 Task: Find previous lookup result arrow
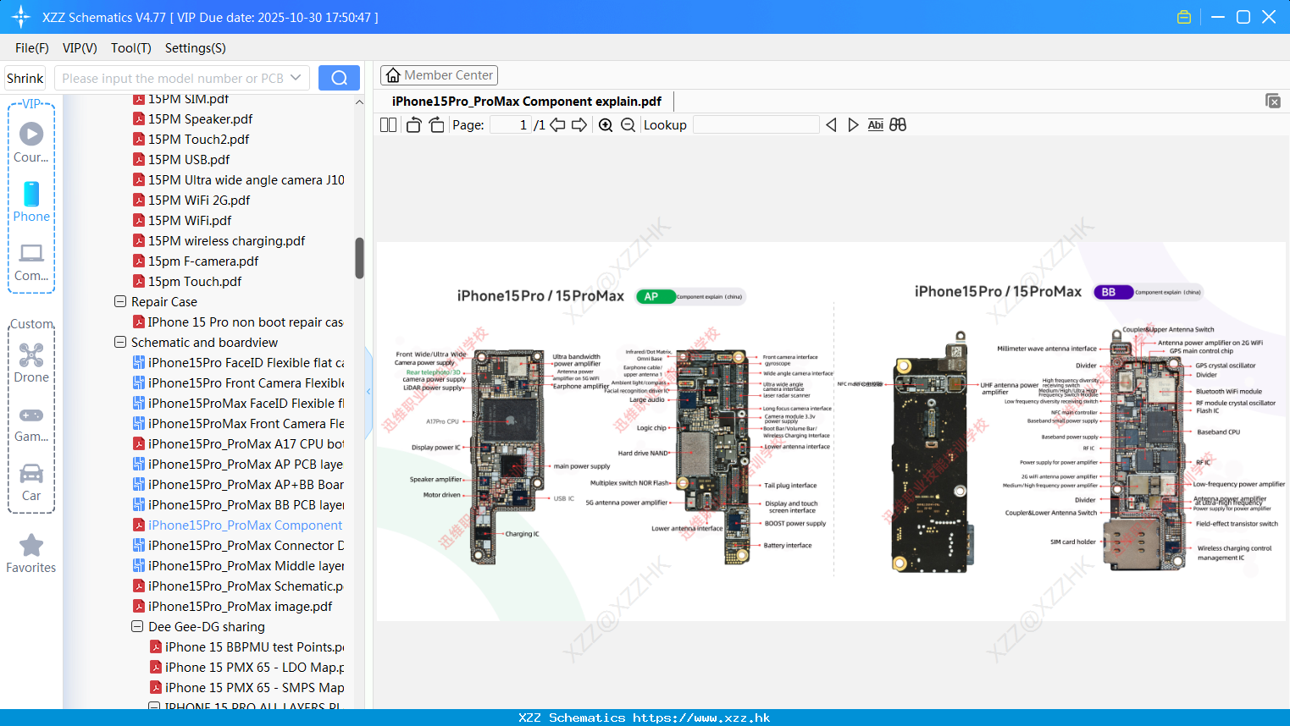tap(831, 125)
